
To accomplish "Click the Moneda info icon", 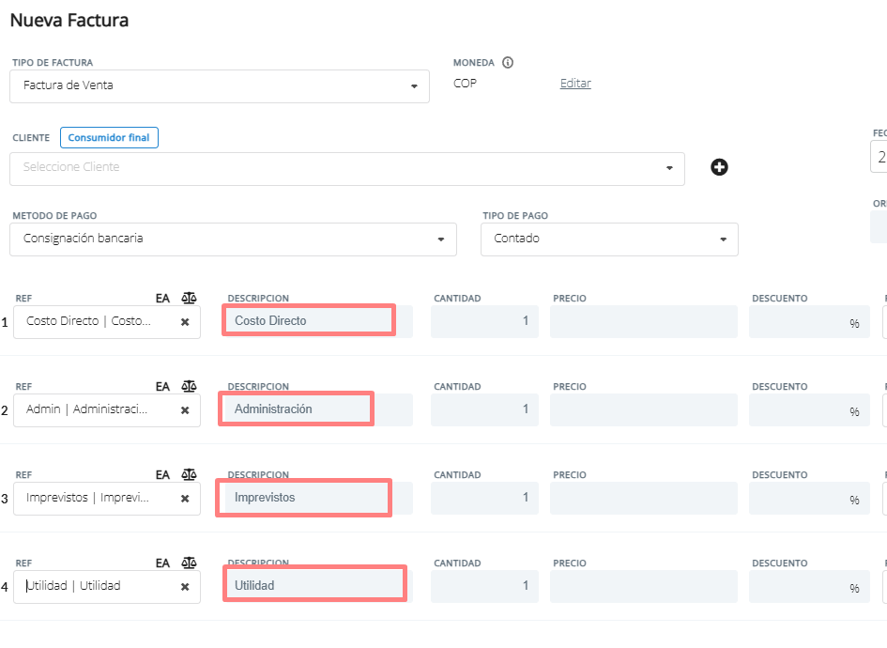I will 508,63.
